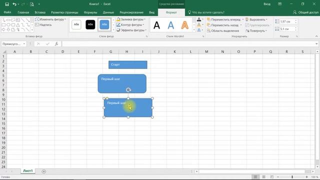The height and width of the screenshot is (180, 320).
Task: Open the Контур фигуры dropdown
Action: [x=130, y=24]
